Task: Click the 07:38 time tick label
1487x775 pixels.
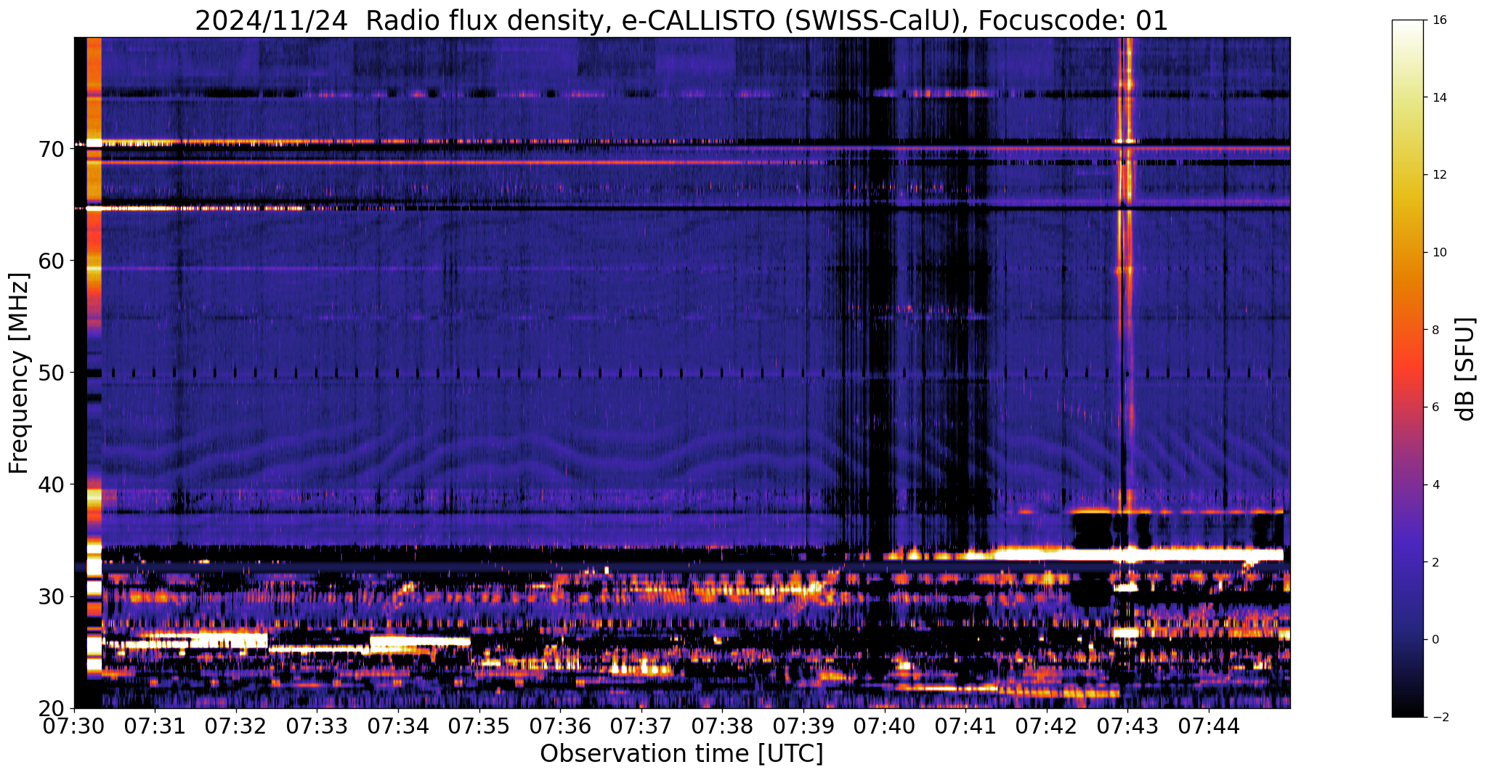Action: pyautogui.click(x=722, y=726)
